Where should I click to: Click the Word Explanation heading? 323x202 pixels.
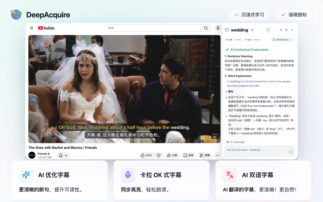click(238, 76)
